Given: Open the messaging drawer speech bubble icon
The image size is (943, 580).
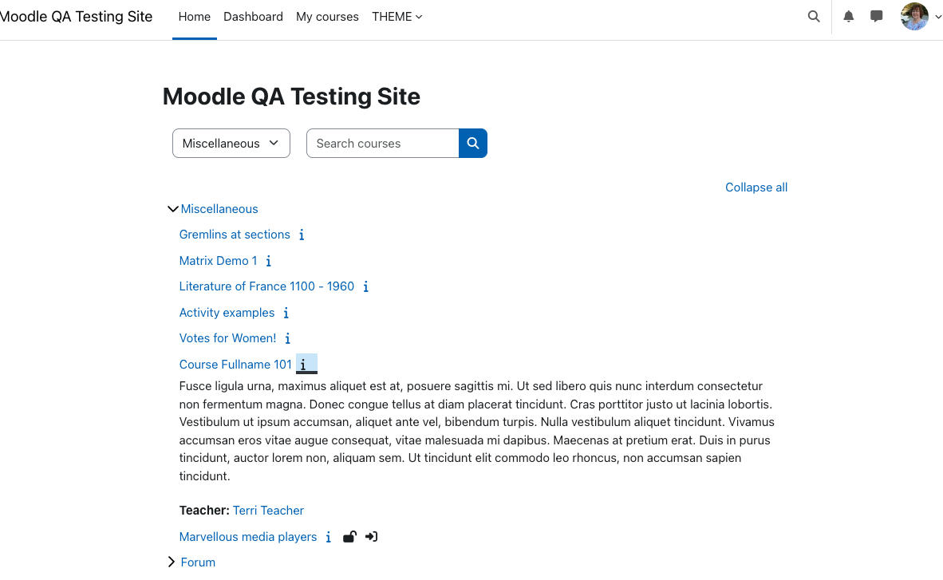Looking at the screenshot, I should pos(876,17).
